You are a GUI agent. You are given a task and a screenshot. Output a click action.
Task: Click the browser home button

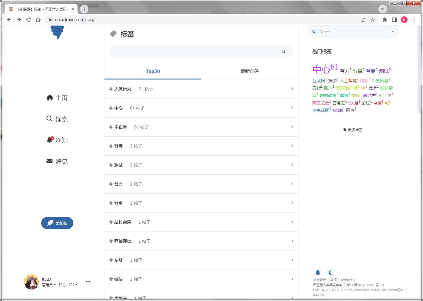coord(38,20)
